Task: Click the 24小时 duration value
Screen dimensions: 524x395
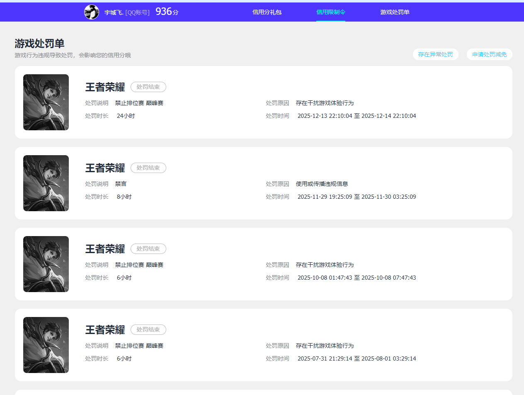Action: tap(126, 116)
